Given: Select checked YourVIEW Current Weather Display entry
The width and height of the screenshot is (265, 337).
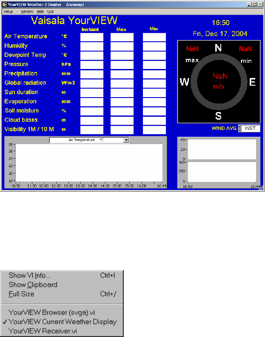Looking at the screenshot, I should (x=62, y=322).
